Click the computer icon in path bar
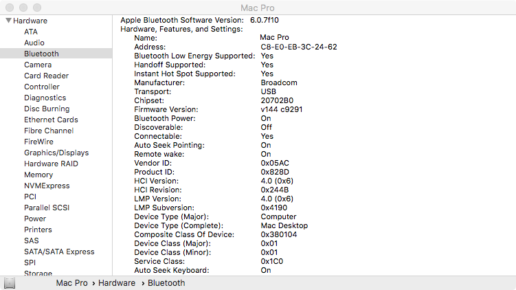516x290 pixels. pyautogui.click(x=10, y=283)
